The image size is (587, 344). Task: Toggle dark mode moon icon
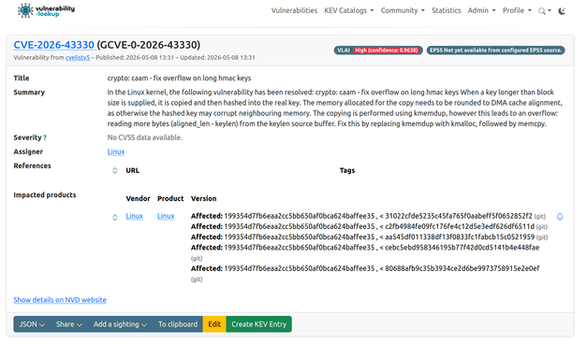(562, 11)
